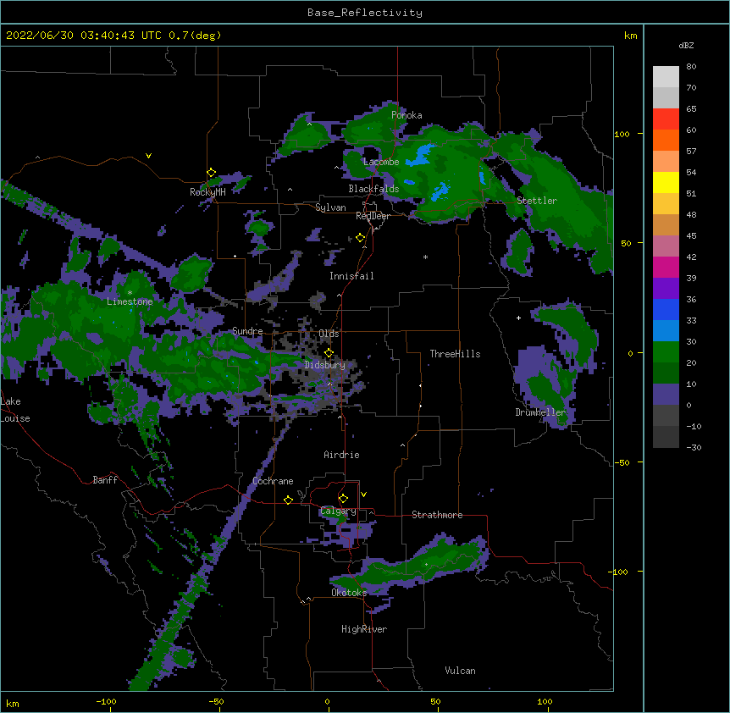The width and height of the screenshot is (730, 713).
Task: Click the Limestone label
Action: pos(130,301)
